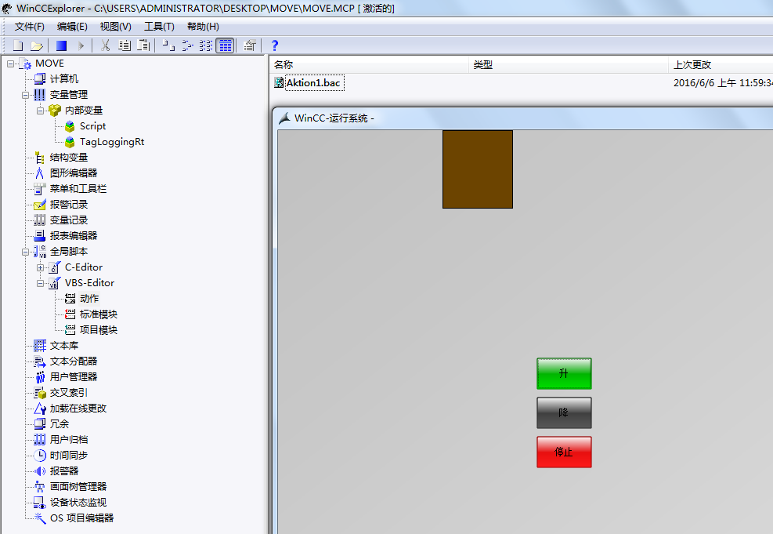Select the 图形编辑器 graphics designer icon

click(39, 173)
